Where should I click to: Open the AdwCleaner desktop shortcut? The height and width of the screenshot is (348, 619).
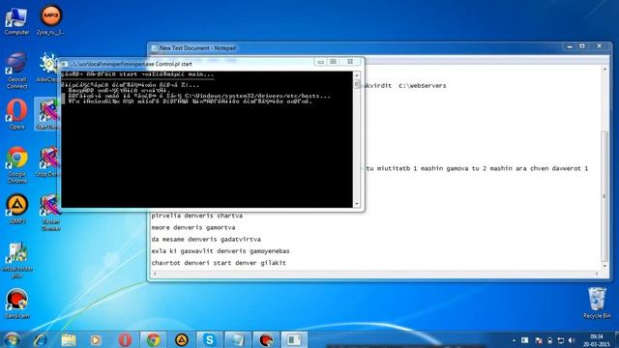tap(47, 68)
